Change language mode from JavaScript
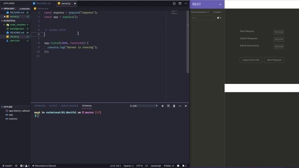 point(156,166)
